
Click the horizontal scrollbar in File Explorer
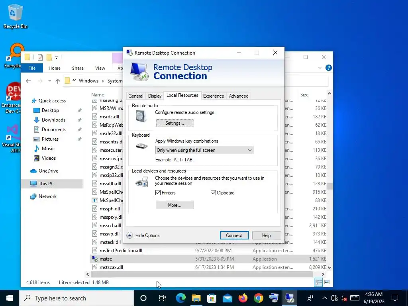202,274
